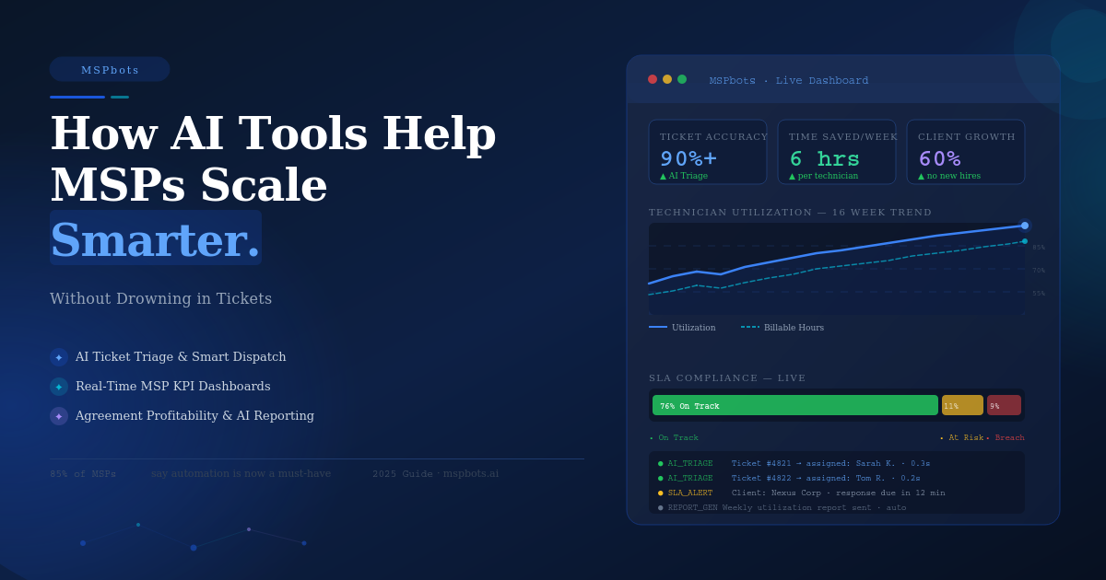1106x580 pixels.
Task: Click the green 76% On Track bar segment
Action: click(794, 406)
